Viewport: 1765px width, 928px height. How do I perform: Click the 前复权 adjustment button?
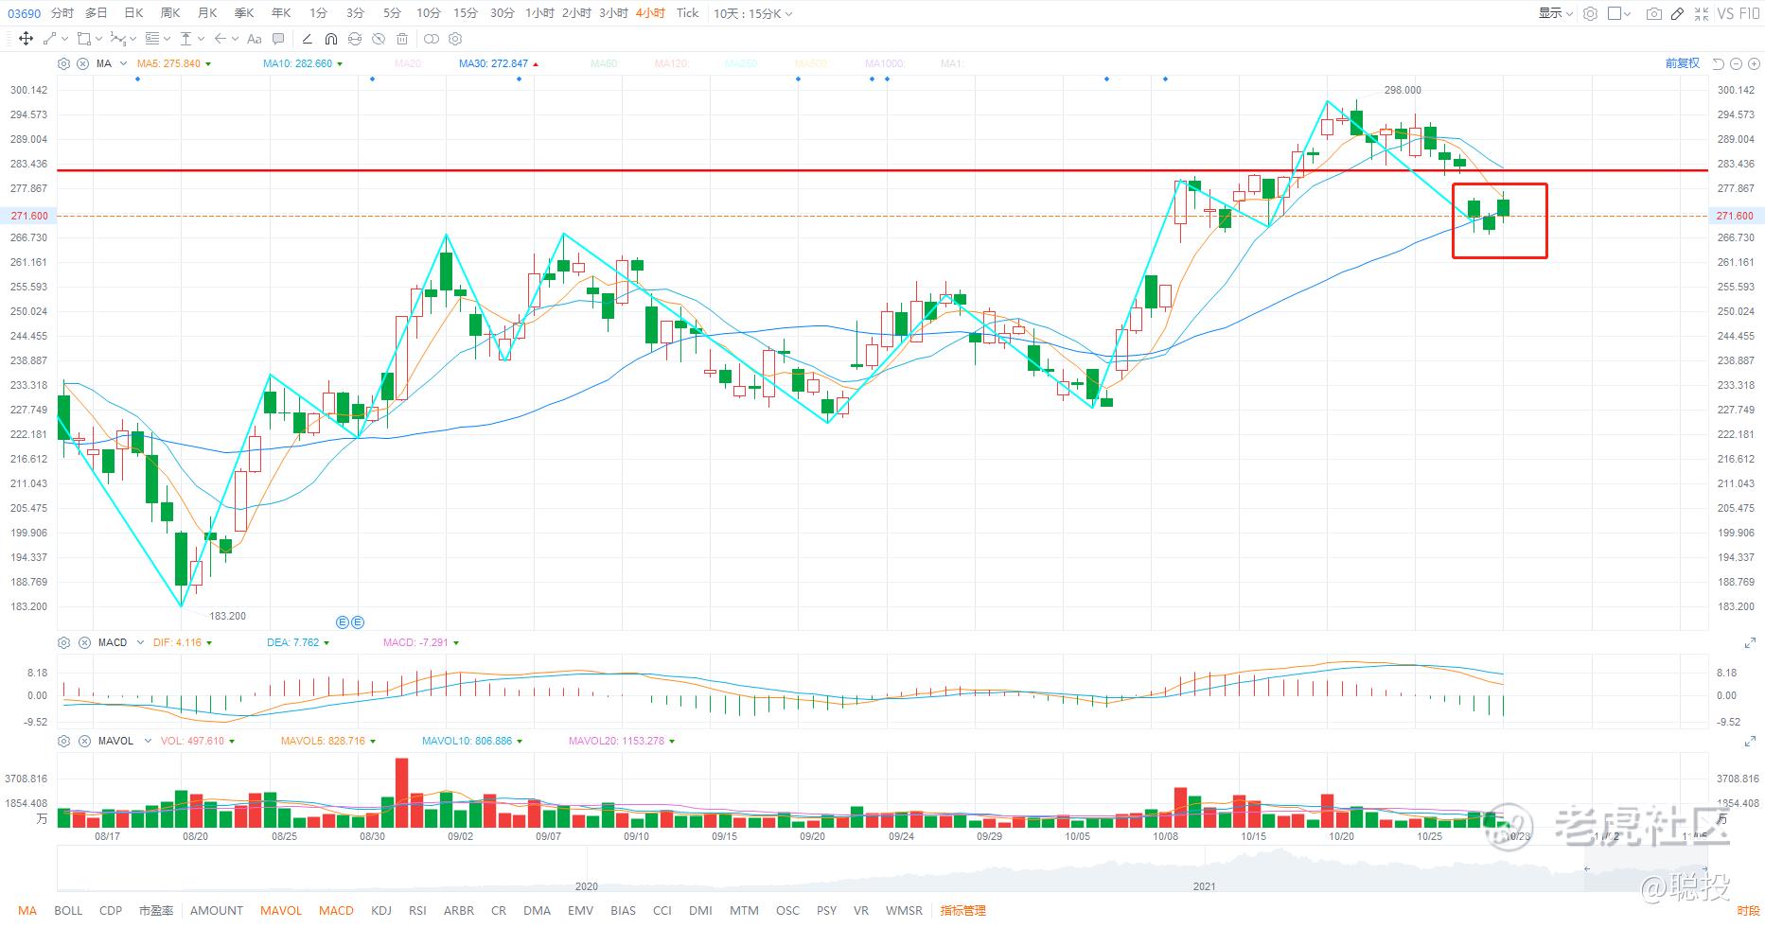click(x=1683, y=63)
